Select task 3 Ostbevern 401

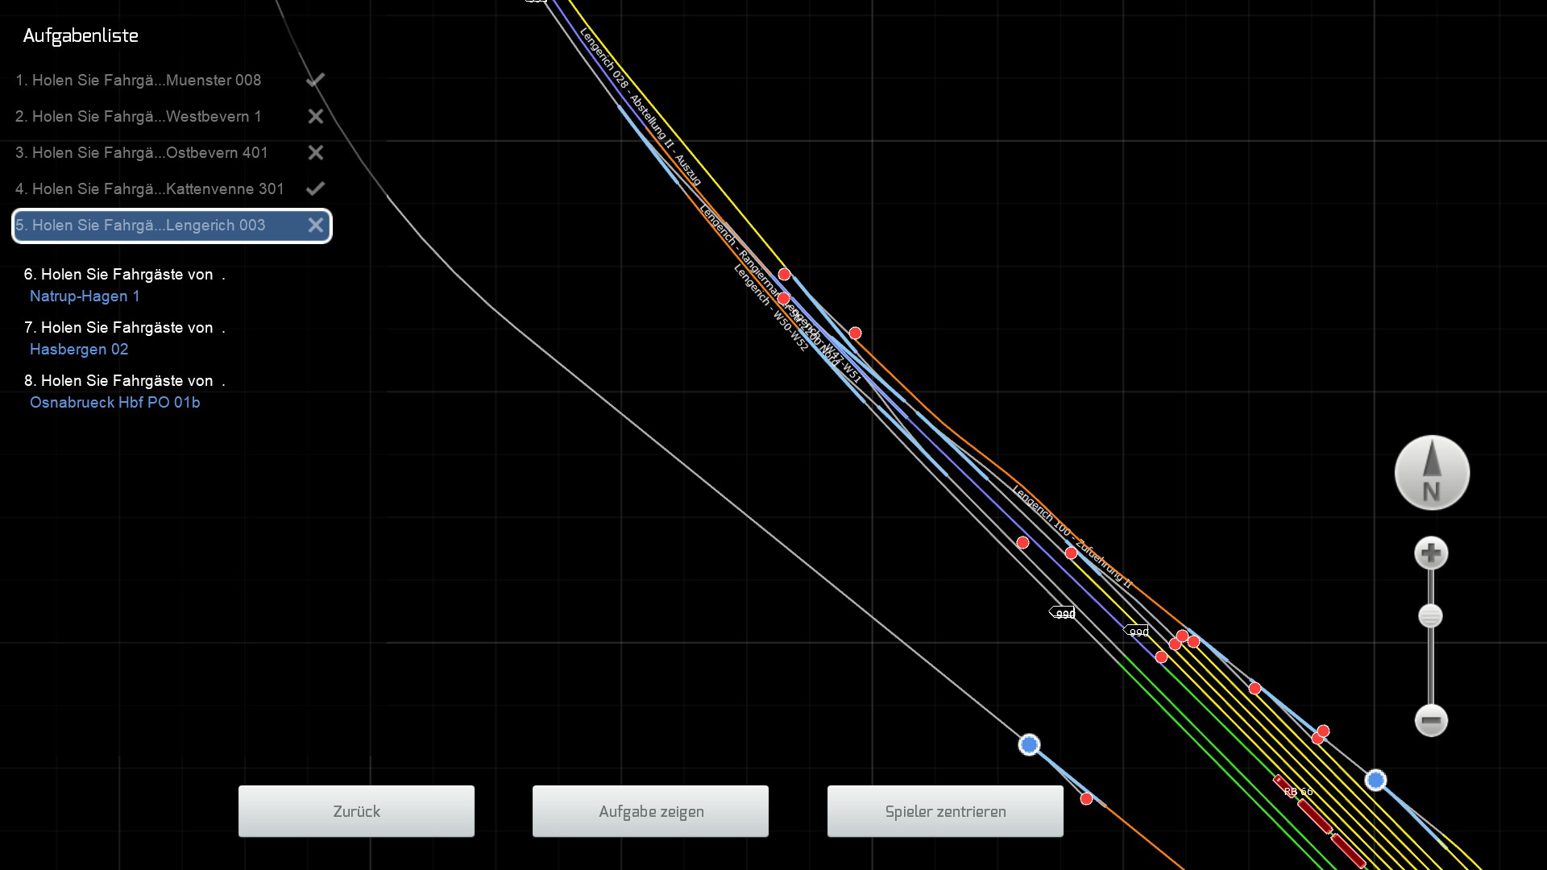click(x=141, y=153)
